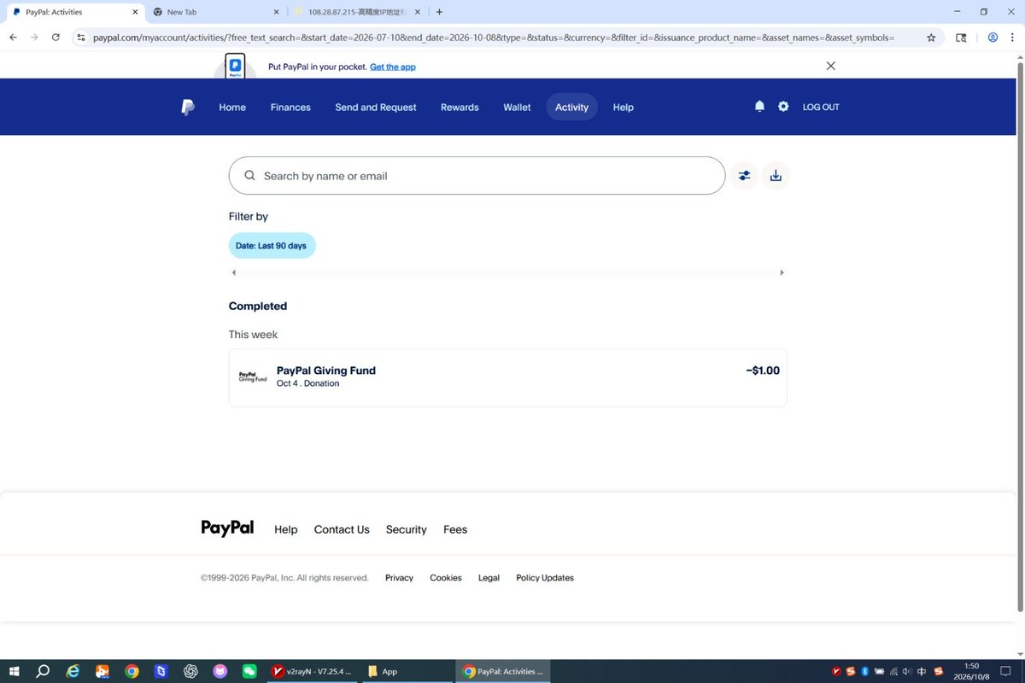1025x683 pixels.
Task: Click the PayPal footer logo
Action: click(x=227, y=528)
